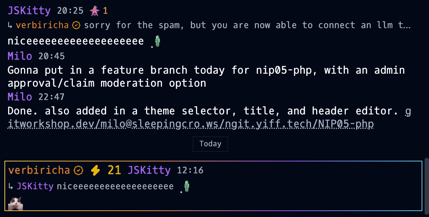This screenshot has height=217, width=429.
Task: Jump to quoted message 'sorry for the spam'
Action: [x=247, y=25]
